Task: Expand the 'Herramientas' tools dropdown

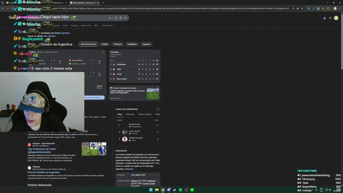Action: click(x=108, y=25)
